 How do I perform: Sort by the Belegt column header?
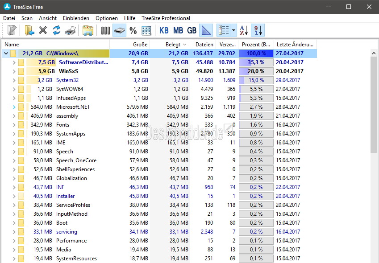(170, 45)
